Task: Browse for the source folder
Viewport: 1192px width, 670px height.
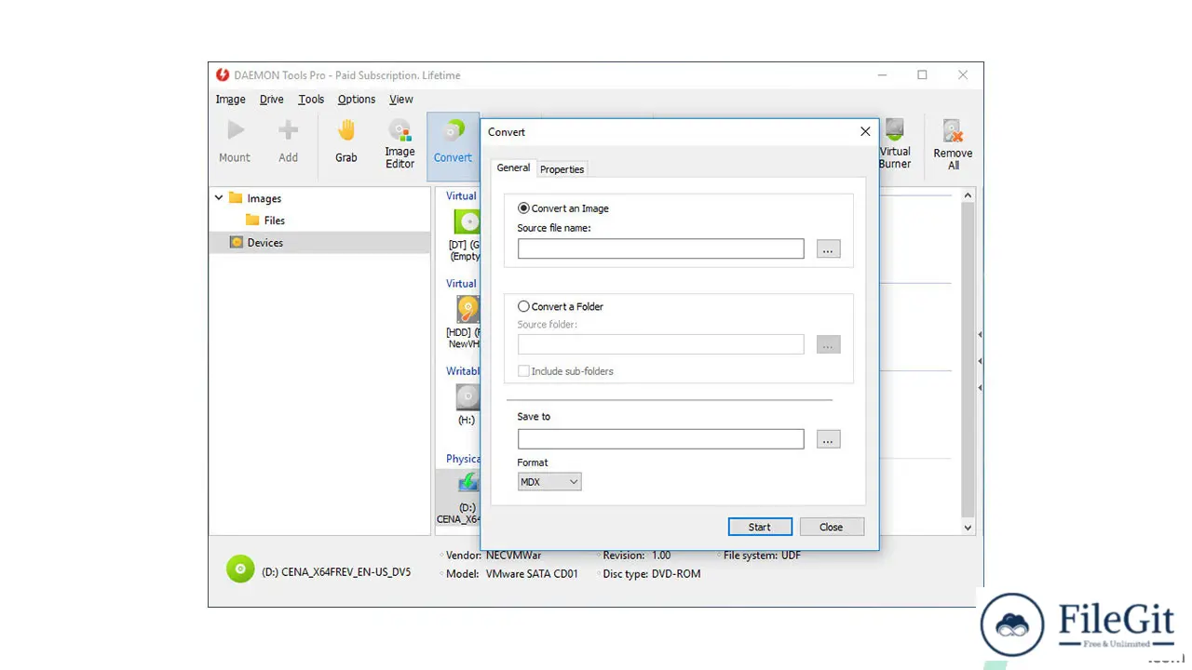Action: coord(828,344)
